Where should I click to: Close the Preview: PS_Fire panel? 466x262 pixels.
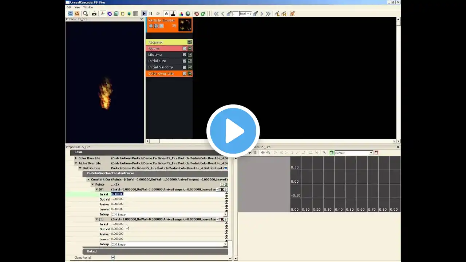(x=142, y=19)
